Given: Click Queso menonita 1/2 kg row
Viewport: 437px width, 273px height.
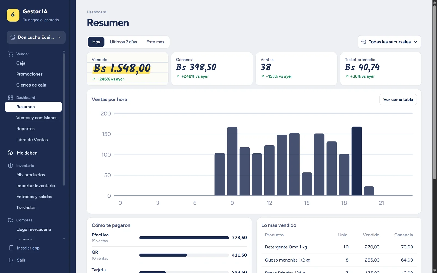Looking at the screenshot, I should coord(339,260).
